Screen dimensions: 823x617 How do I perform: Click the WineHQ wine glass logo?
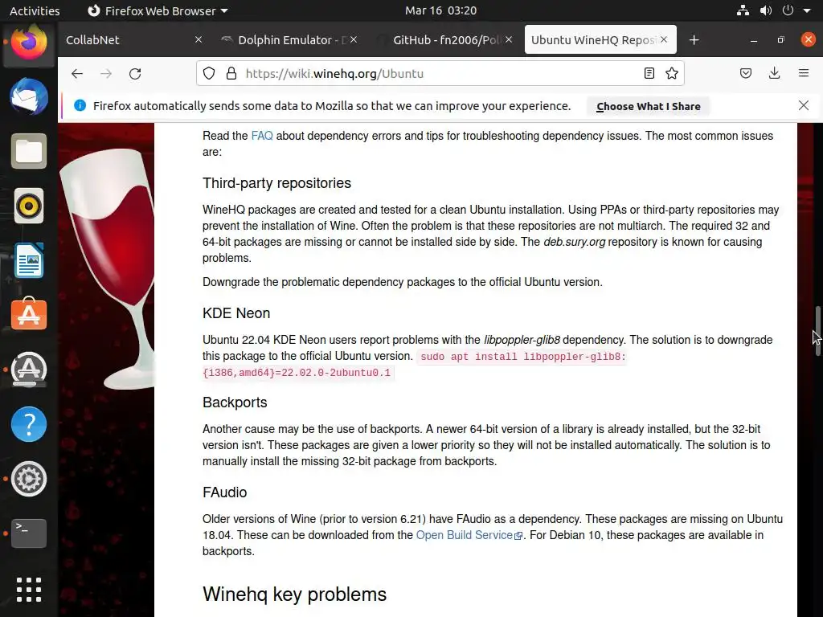[x=108, y=268]
